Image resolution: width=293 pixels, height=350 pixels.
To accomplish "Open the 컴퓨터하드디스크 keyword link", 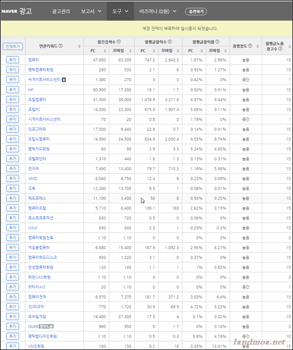I will pos(42,257).
